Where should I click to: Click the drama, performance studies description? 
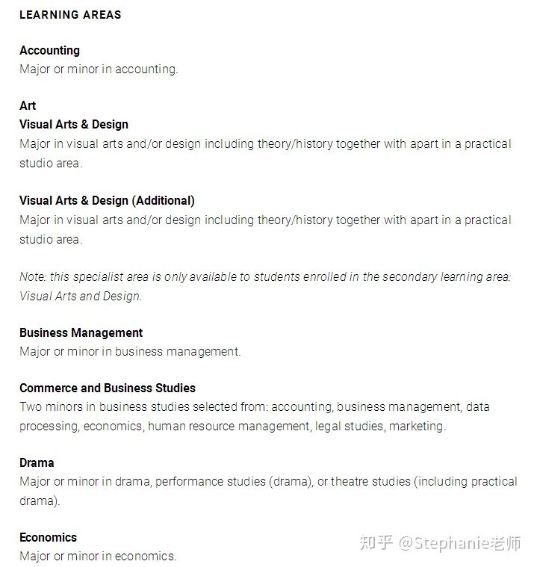pos(268,491)
